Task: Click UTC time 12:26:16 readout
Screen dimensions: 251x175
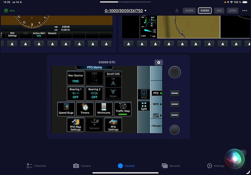Action: coord(65,30)
